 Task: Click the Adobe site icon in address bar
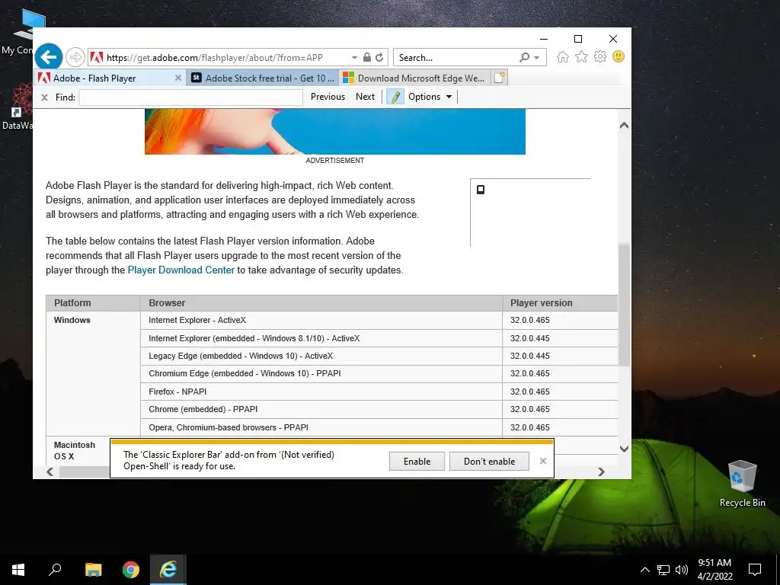[97, 57]
